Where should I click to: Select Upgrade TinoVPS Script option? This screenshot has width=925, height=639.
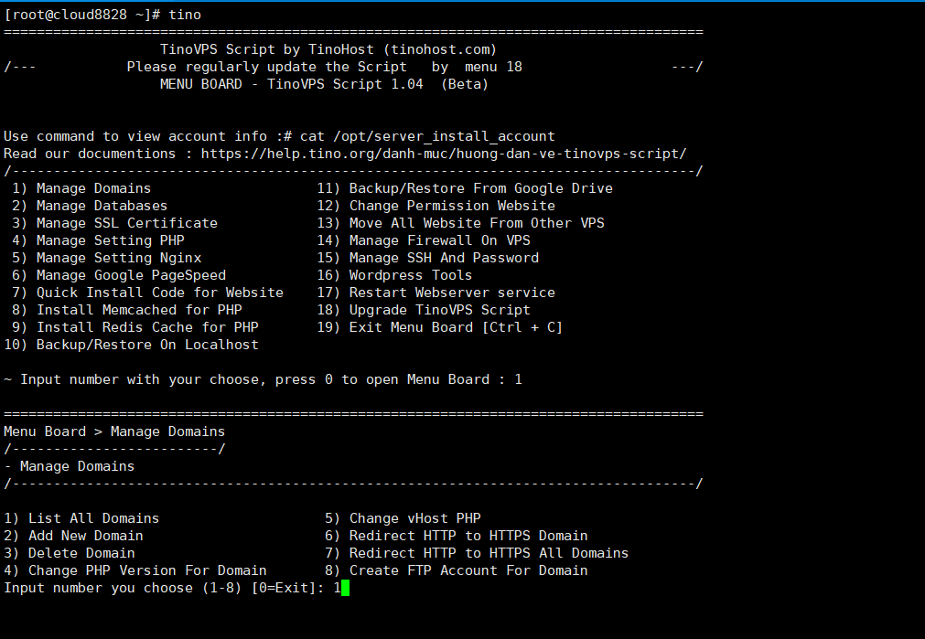pyautogui.click(x=424, y=310)
